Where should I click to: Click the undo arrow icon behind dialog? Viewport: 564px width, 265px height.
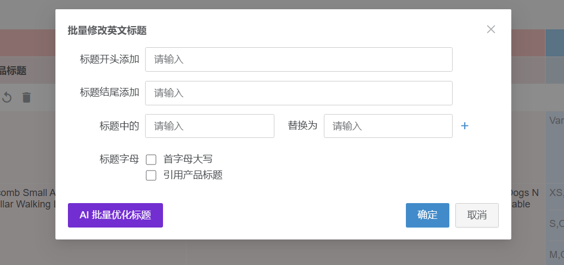pos(7,97)
